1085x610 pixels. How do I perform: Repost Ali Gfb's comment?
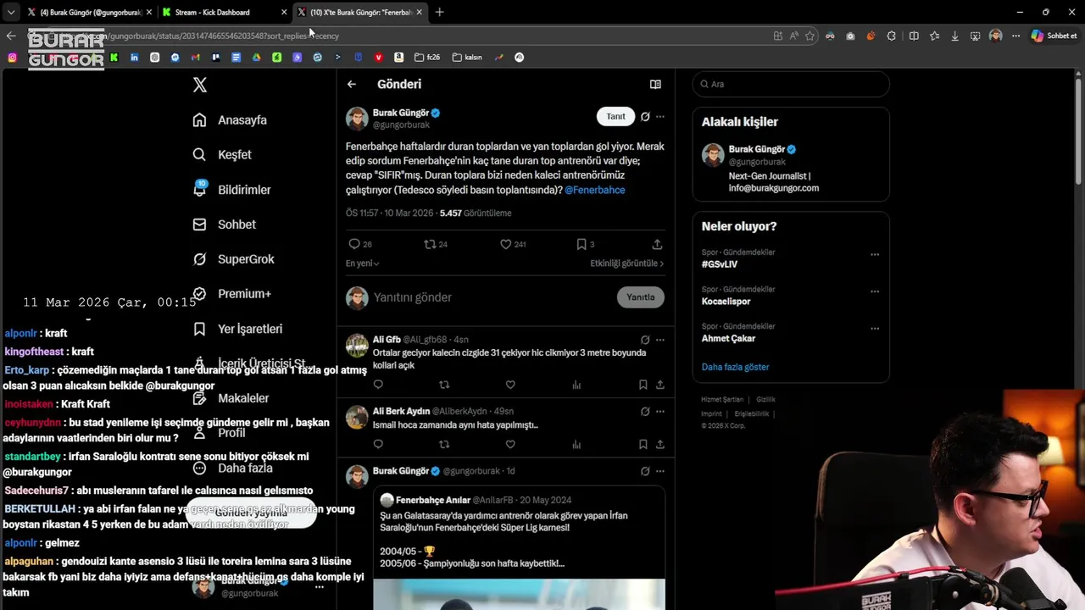(444, 385)
